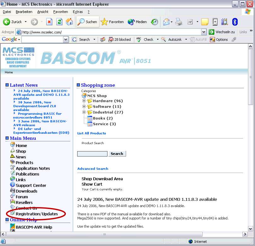Expand the Software (15) category
This screenshot has height=246, width=255.
pos(84,107)
